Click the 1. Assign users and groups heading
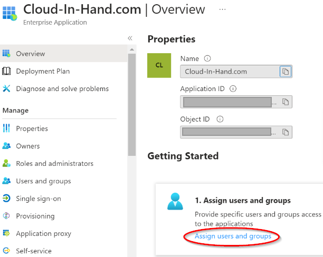Image resolution: width=323 pixels, height=257 pixels. click(243, 200)
